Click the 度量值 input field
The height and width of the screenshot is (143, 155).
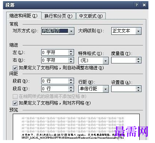pos(124,60)
